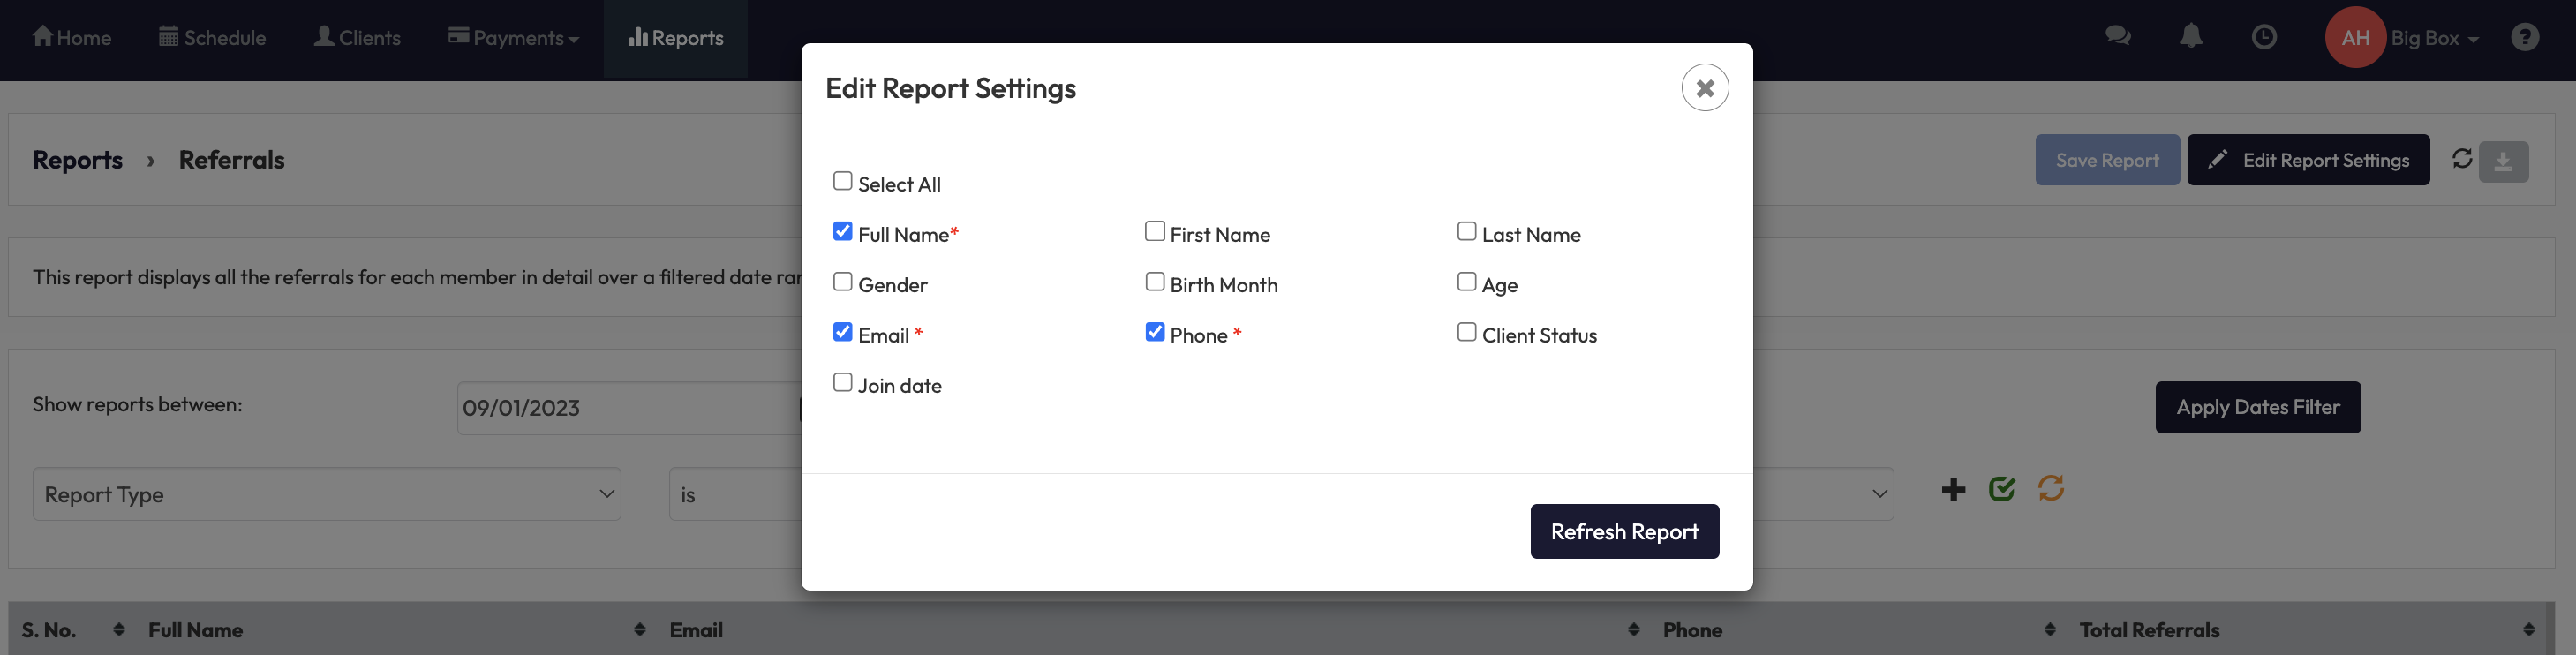The height and width of the screenshot is (655, 2576).
Task: Open the Big Box account dropdown
Action: [x=2433, y=38]
